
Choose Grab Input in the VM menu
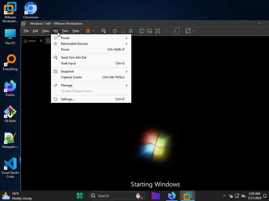point(91,63)
